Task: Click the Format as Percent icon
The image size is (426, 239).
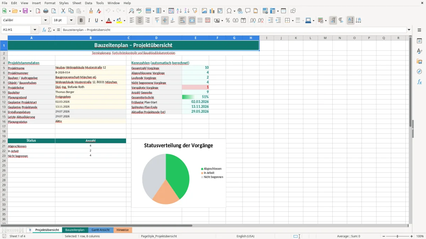Action: (228, 21)
